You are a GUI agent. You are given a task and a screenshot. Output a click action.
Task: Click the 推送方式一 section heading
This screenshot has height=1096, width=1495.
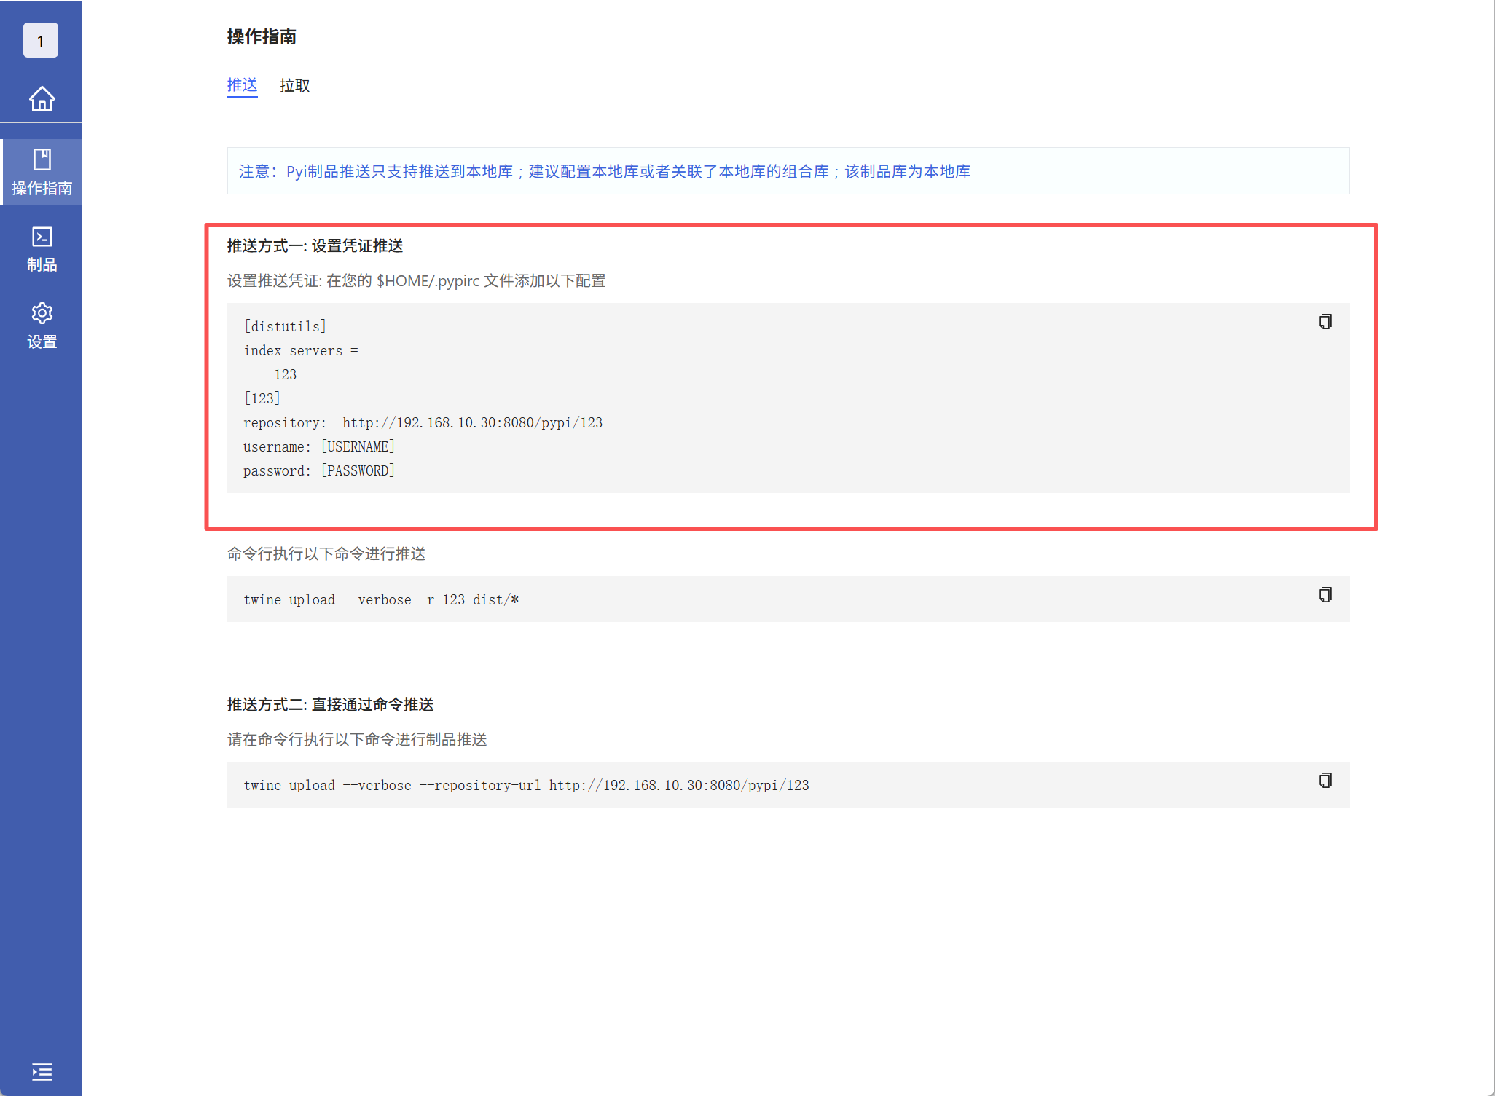pyautogui.click(x=315, y=245)
